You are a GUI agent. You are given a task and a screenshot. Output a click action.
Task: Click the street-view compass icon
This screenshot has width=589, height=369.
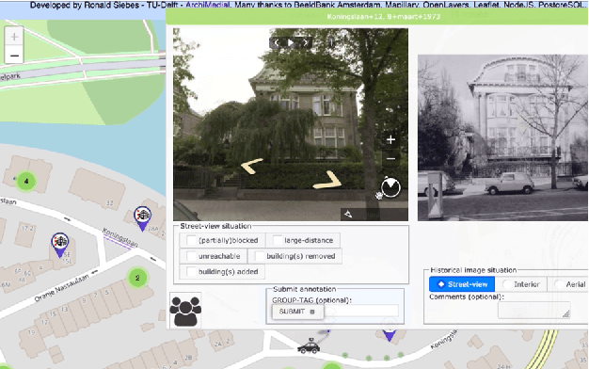pos(390,187)
